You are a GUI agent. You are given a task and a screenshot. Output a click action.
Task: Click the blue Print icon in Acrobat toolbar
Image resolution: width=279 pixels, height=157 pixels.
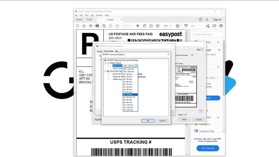(97, 26)
